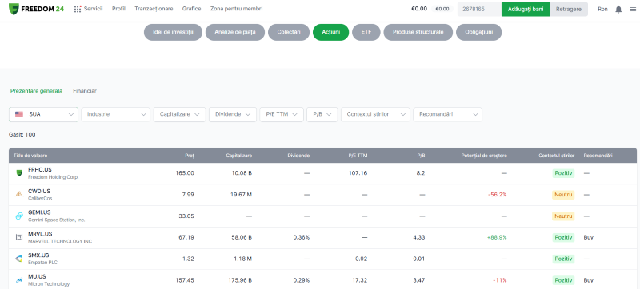Click the +88.9% growth potential value
Image resolution: width=640 pixels, height=289 pixels.
(x=497, y=237)
